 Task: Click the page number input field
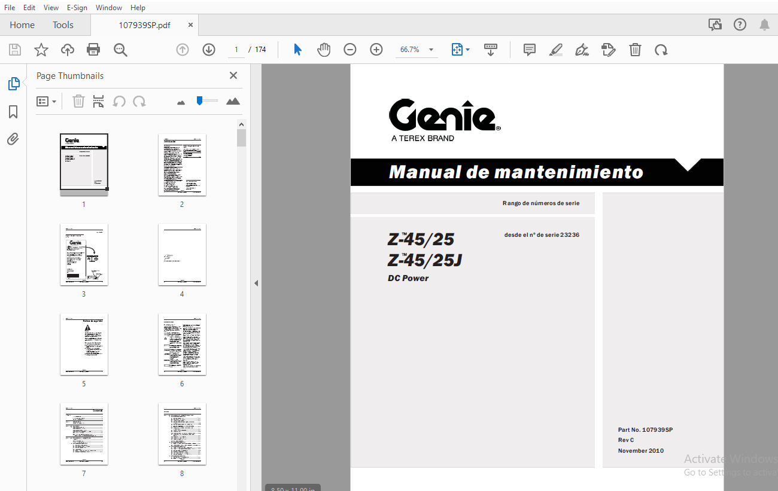236,50
